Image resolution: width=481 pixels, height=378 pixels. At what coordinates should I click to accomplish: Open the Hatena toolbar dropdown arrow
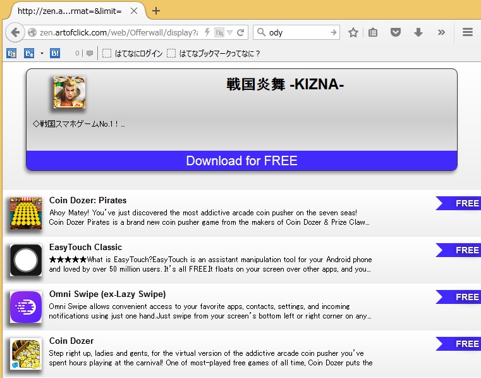point(42,53)
